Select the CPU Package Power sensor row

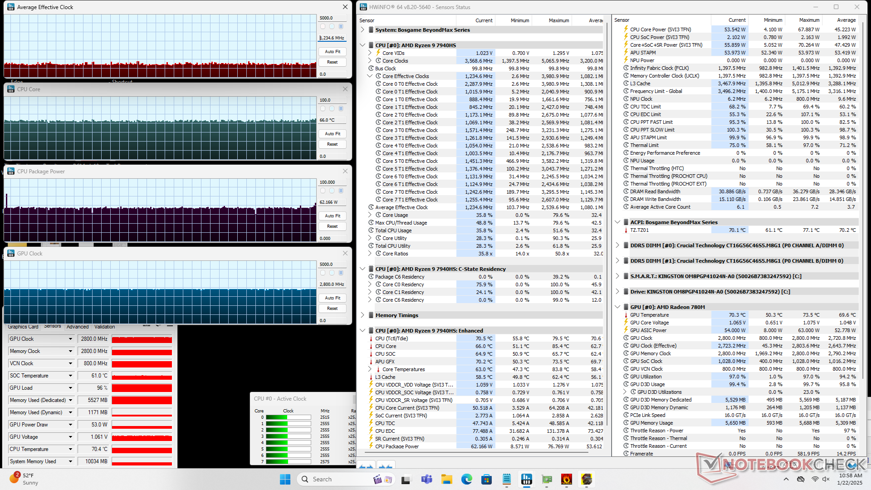click(484, 446)
